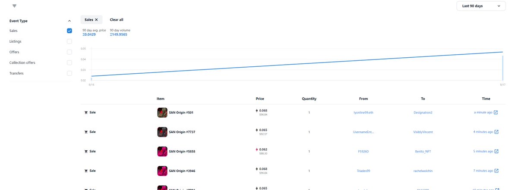Click the $92.37 price under 0.065

pyautogui.click(x=263, y=134)
